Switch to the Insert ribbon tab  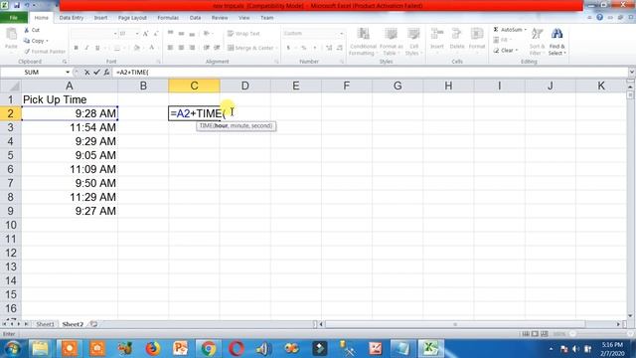(x=100, y=18)
